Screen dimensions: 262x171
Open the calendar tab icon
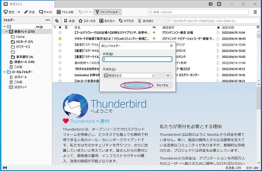tap(210, 4)
